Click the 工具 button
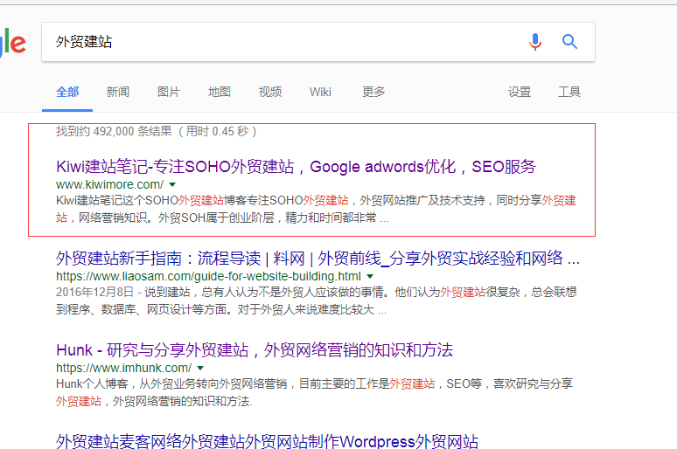Image resolution: width=677 pixels, height=449 pixels. [569, 92]
